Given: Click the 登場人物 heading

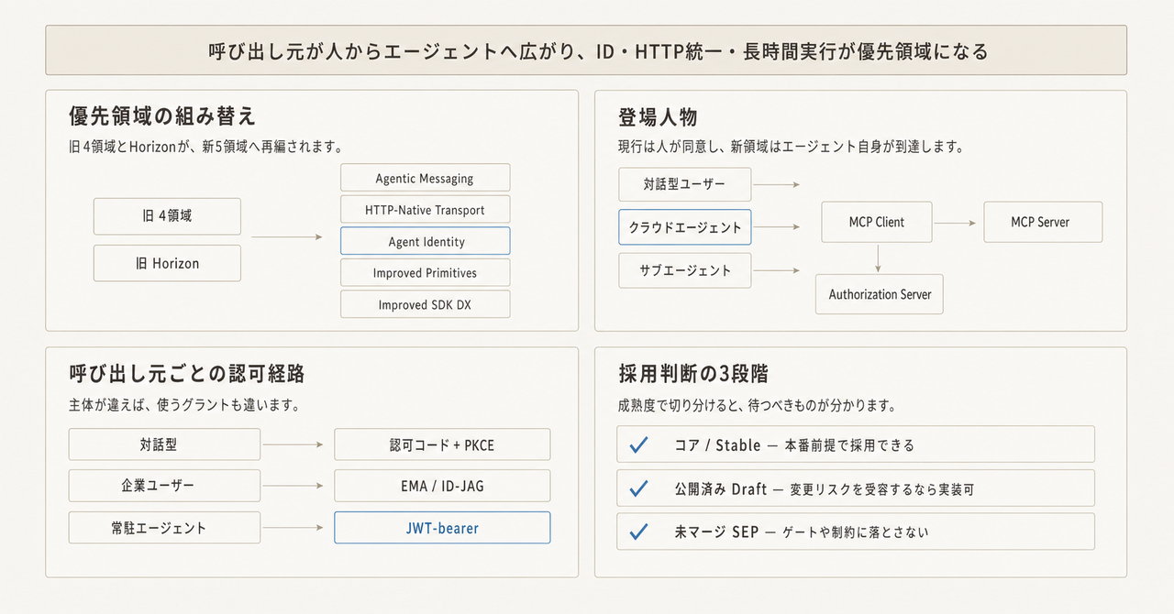Looking at the screenshot, I should coord(658,116).
